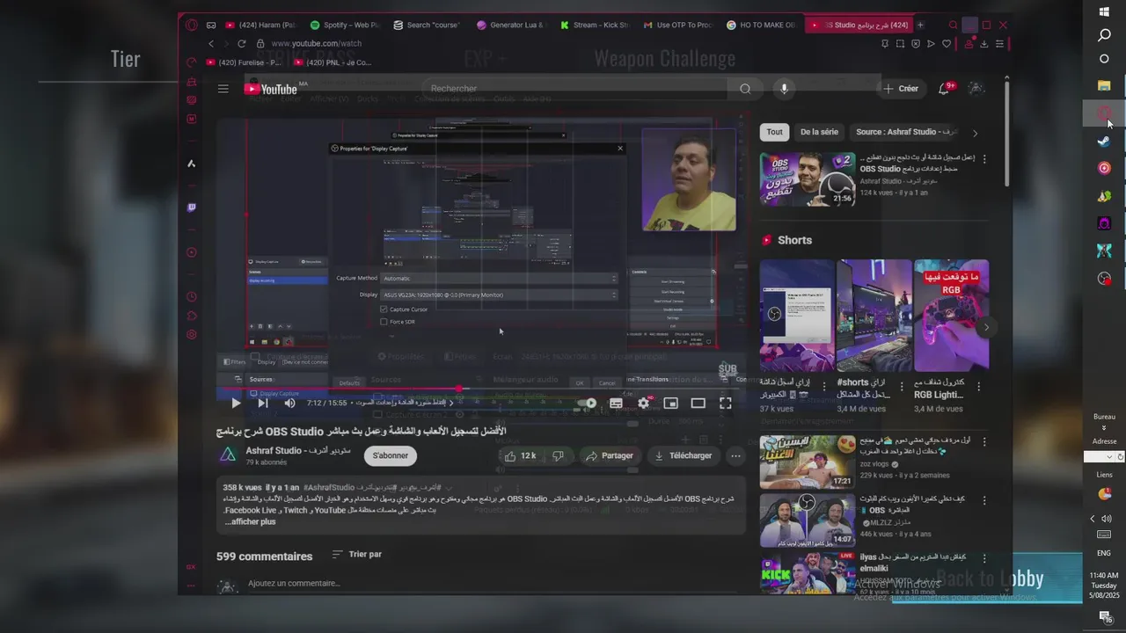Open Twitch panel in Opera sidebar
1126x633 pixels.
192,208
